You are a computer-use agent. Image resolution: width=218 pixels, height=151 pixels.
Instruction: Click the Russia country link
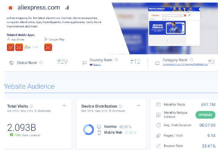click(97, 64)
